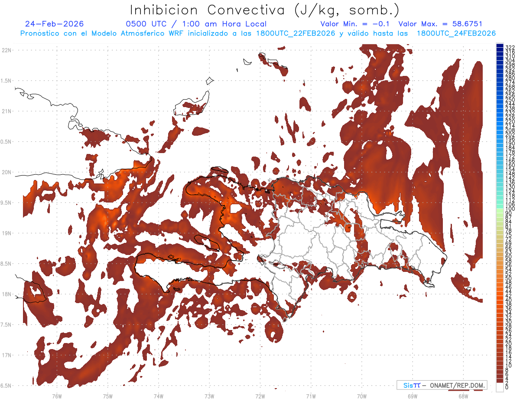Click the "21N" latitude label
This screenshot has height=402, width=520.
point(6,111)
